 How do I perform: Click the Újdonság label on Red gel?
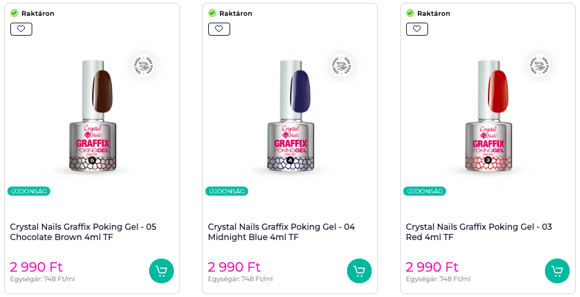click(425, 191)
